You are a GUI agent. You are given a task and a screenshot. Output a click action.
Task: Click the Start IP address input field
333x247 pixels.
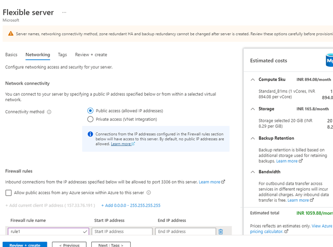pos(122,231)
